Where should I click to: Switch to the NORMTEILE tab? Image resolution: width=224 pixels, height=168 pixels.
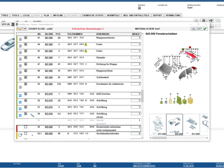[113, 15]
